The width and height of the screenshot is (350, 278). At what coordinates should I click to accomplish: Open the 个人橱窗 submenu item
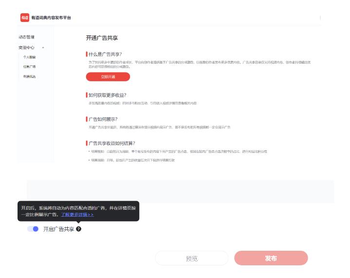pyautogui.click(x=29, y=57)
